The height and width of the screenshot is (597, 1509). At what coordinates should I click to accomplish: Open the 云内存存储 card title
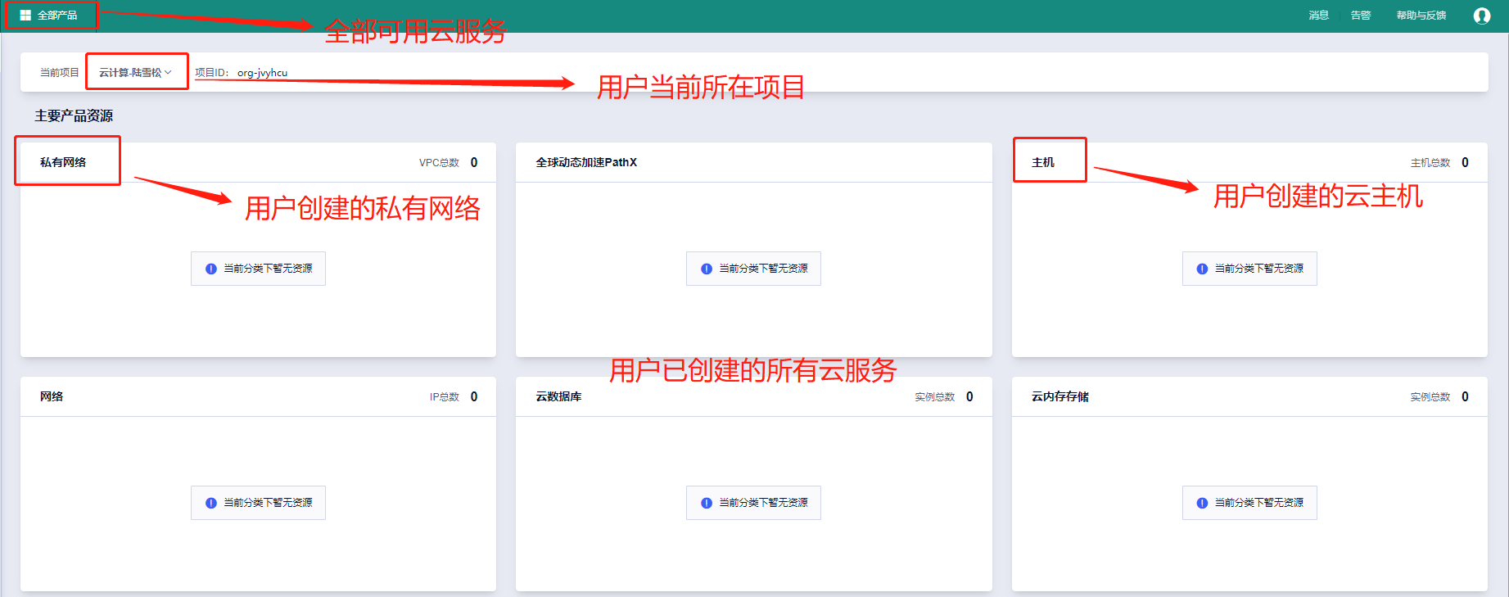click(1060, 396)
